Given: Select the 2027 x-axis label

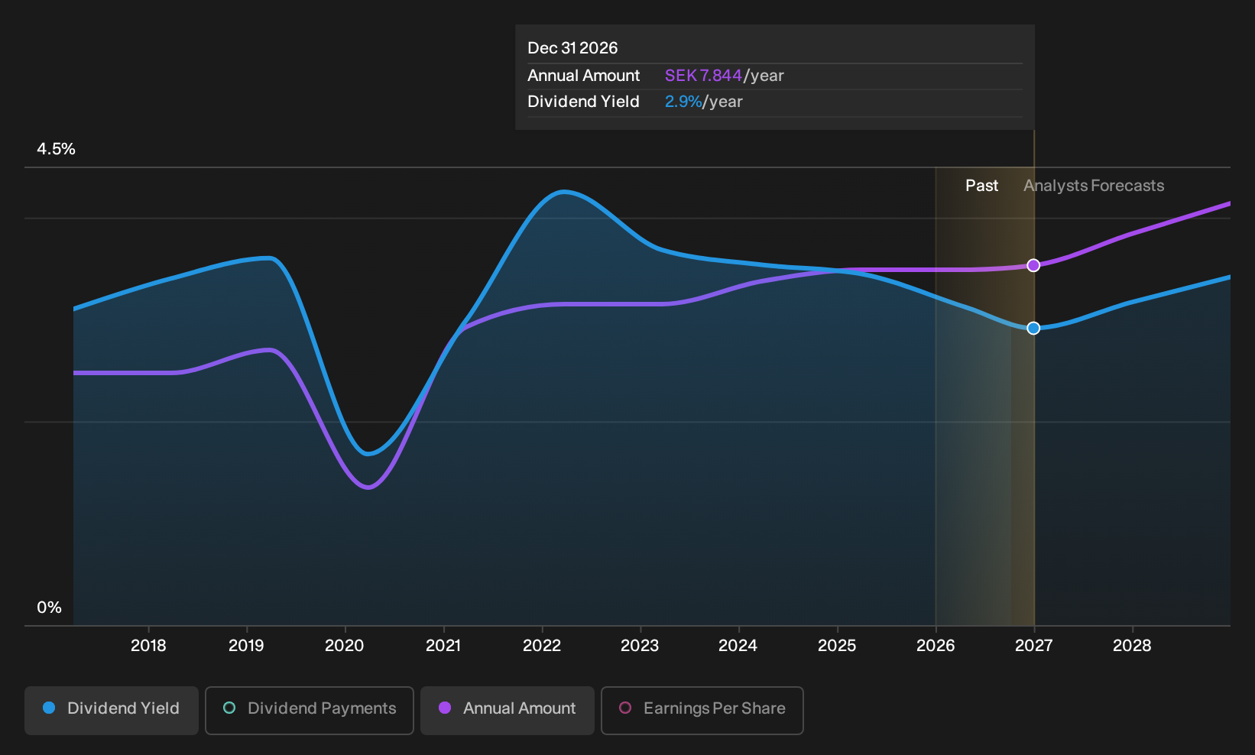Looking at the screenshot, I should coord(1033,646).
